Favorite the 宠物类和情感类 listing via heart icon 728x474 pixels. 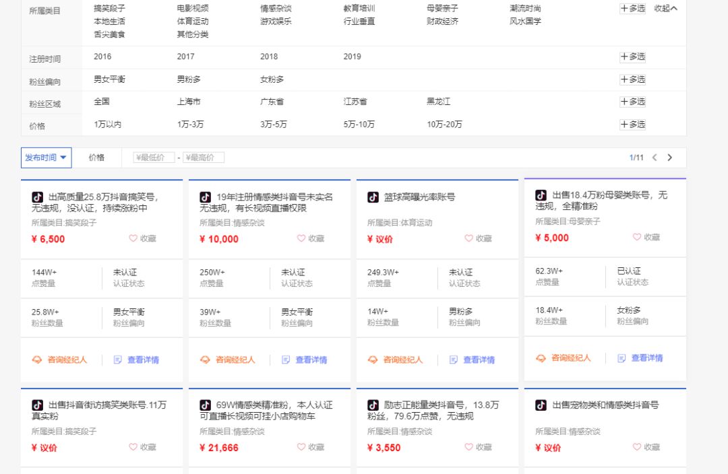(x=637, y=447)
